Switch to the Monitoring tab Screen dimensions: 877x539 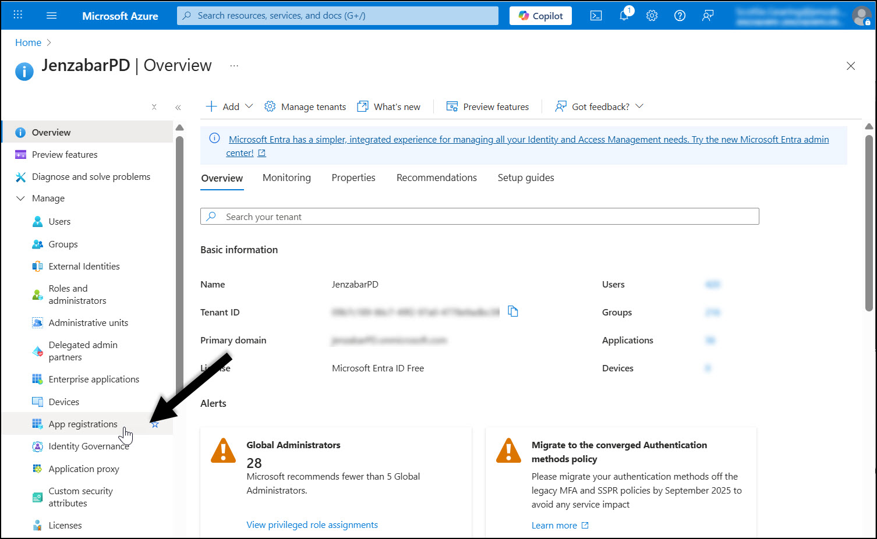coord(287,178)
